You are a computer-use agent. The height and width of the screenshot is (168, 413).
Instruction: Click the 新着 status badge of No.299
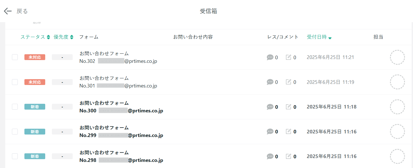point(35,132)
